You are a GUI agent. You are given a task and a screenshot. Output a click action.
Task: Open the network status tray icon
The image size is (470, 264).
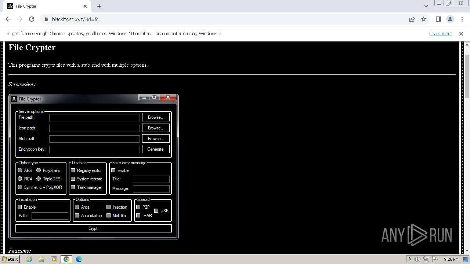click(426, 259)
